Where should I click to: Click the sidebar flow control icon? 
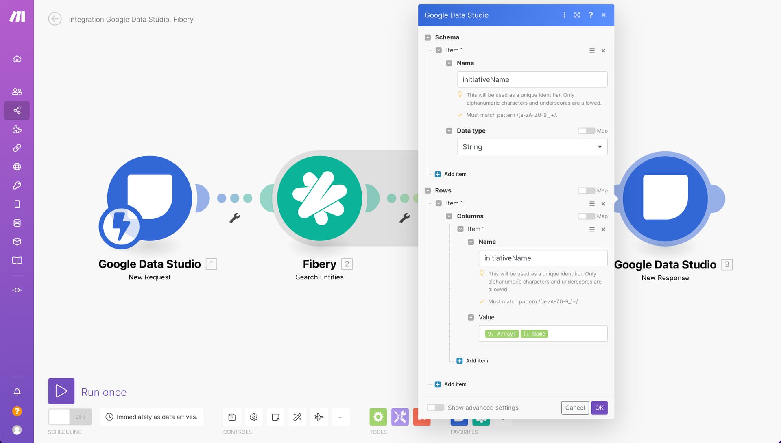tap(17, 290)
